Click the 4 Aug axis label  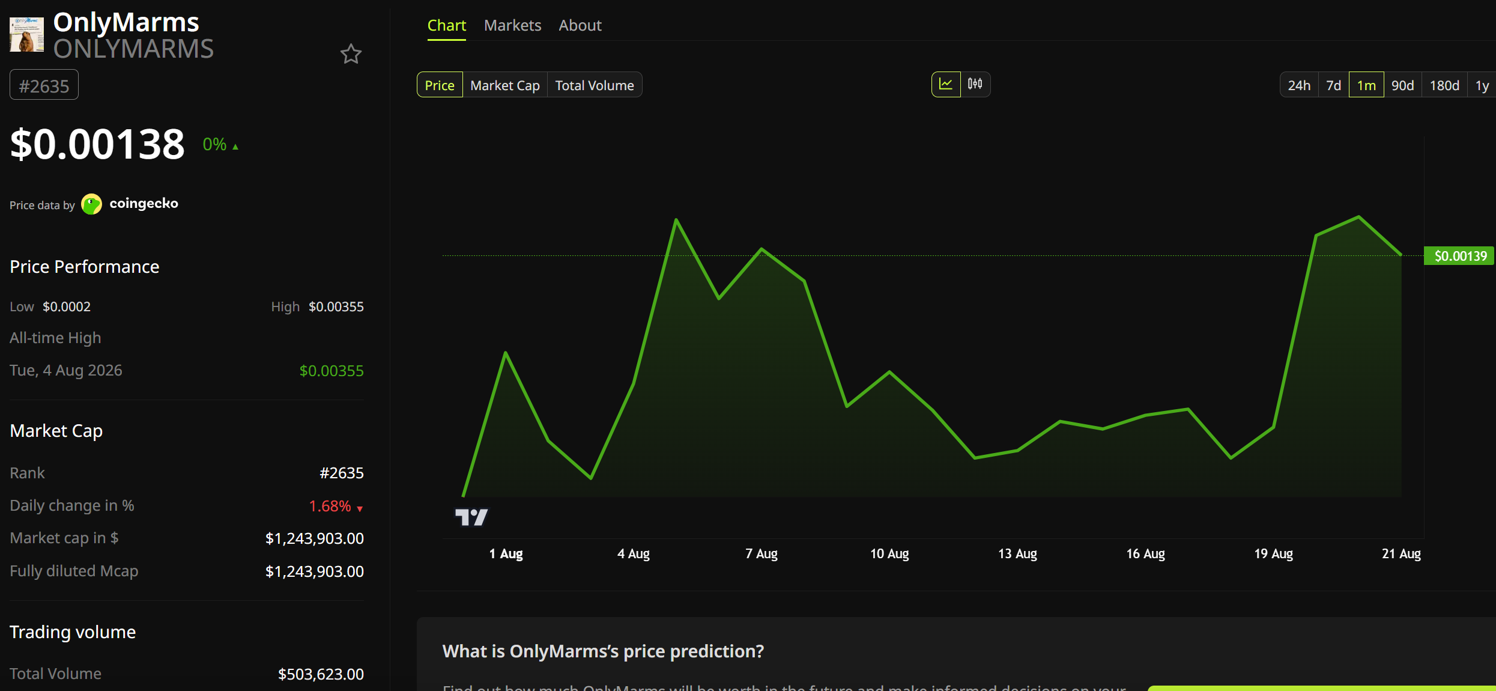634,554
